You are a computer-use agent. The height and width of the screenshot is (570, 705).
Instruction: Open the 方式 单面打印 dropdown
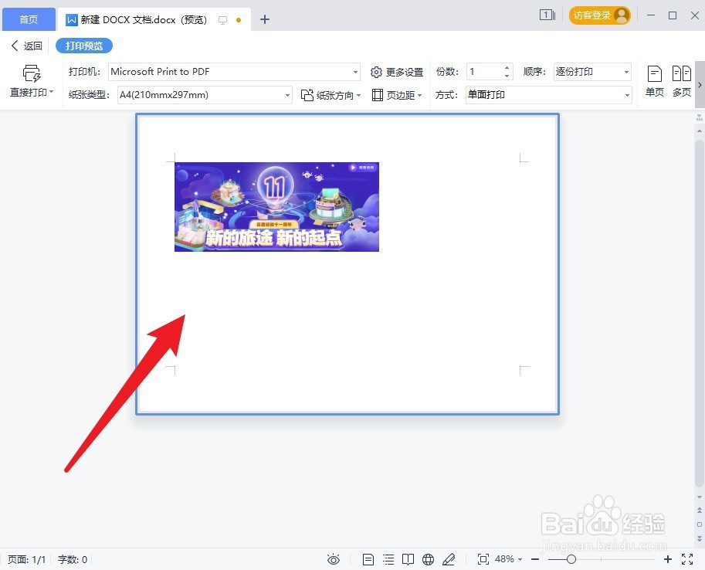[x=548, y=95]
